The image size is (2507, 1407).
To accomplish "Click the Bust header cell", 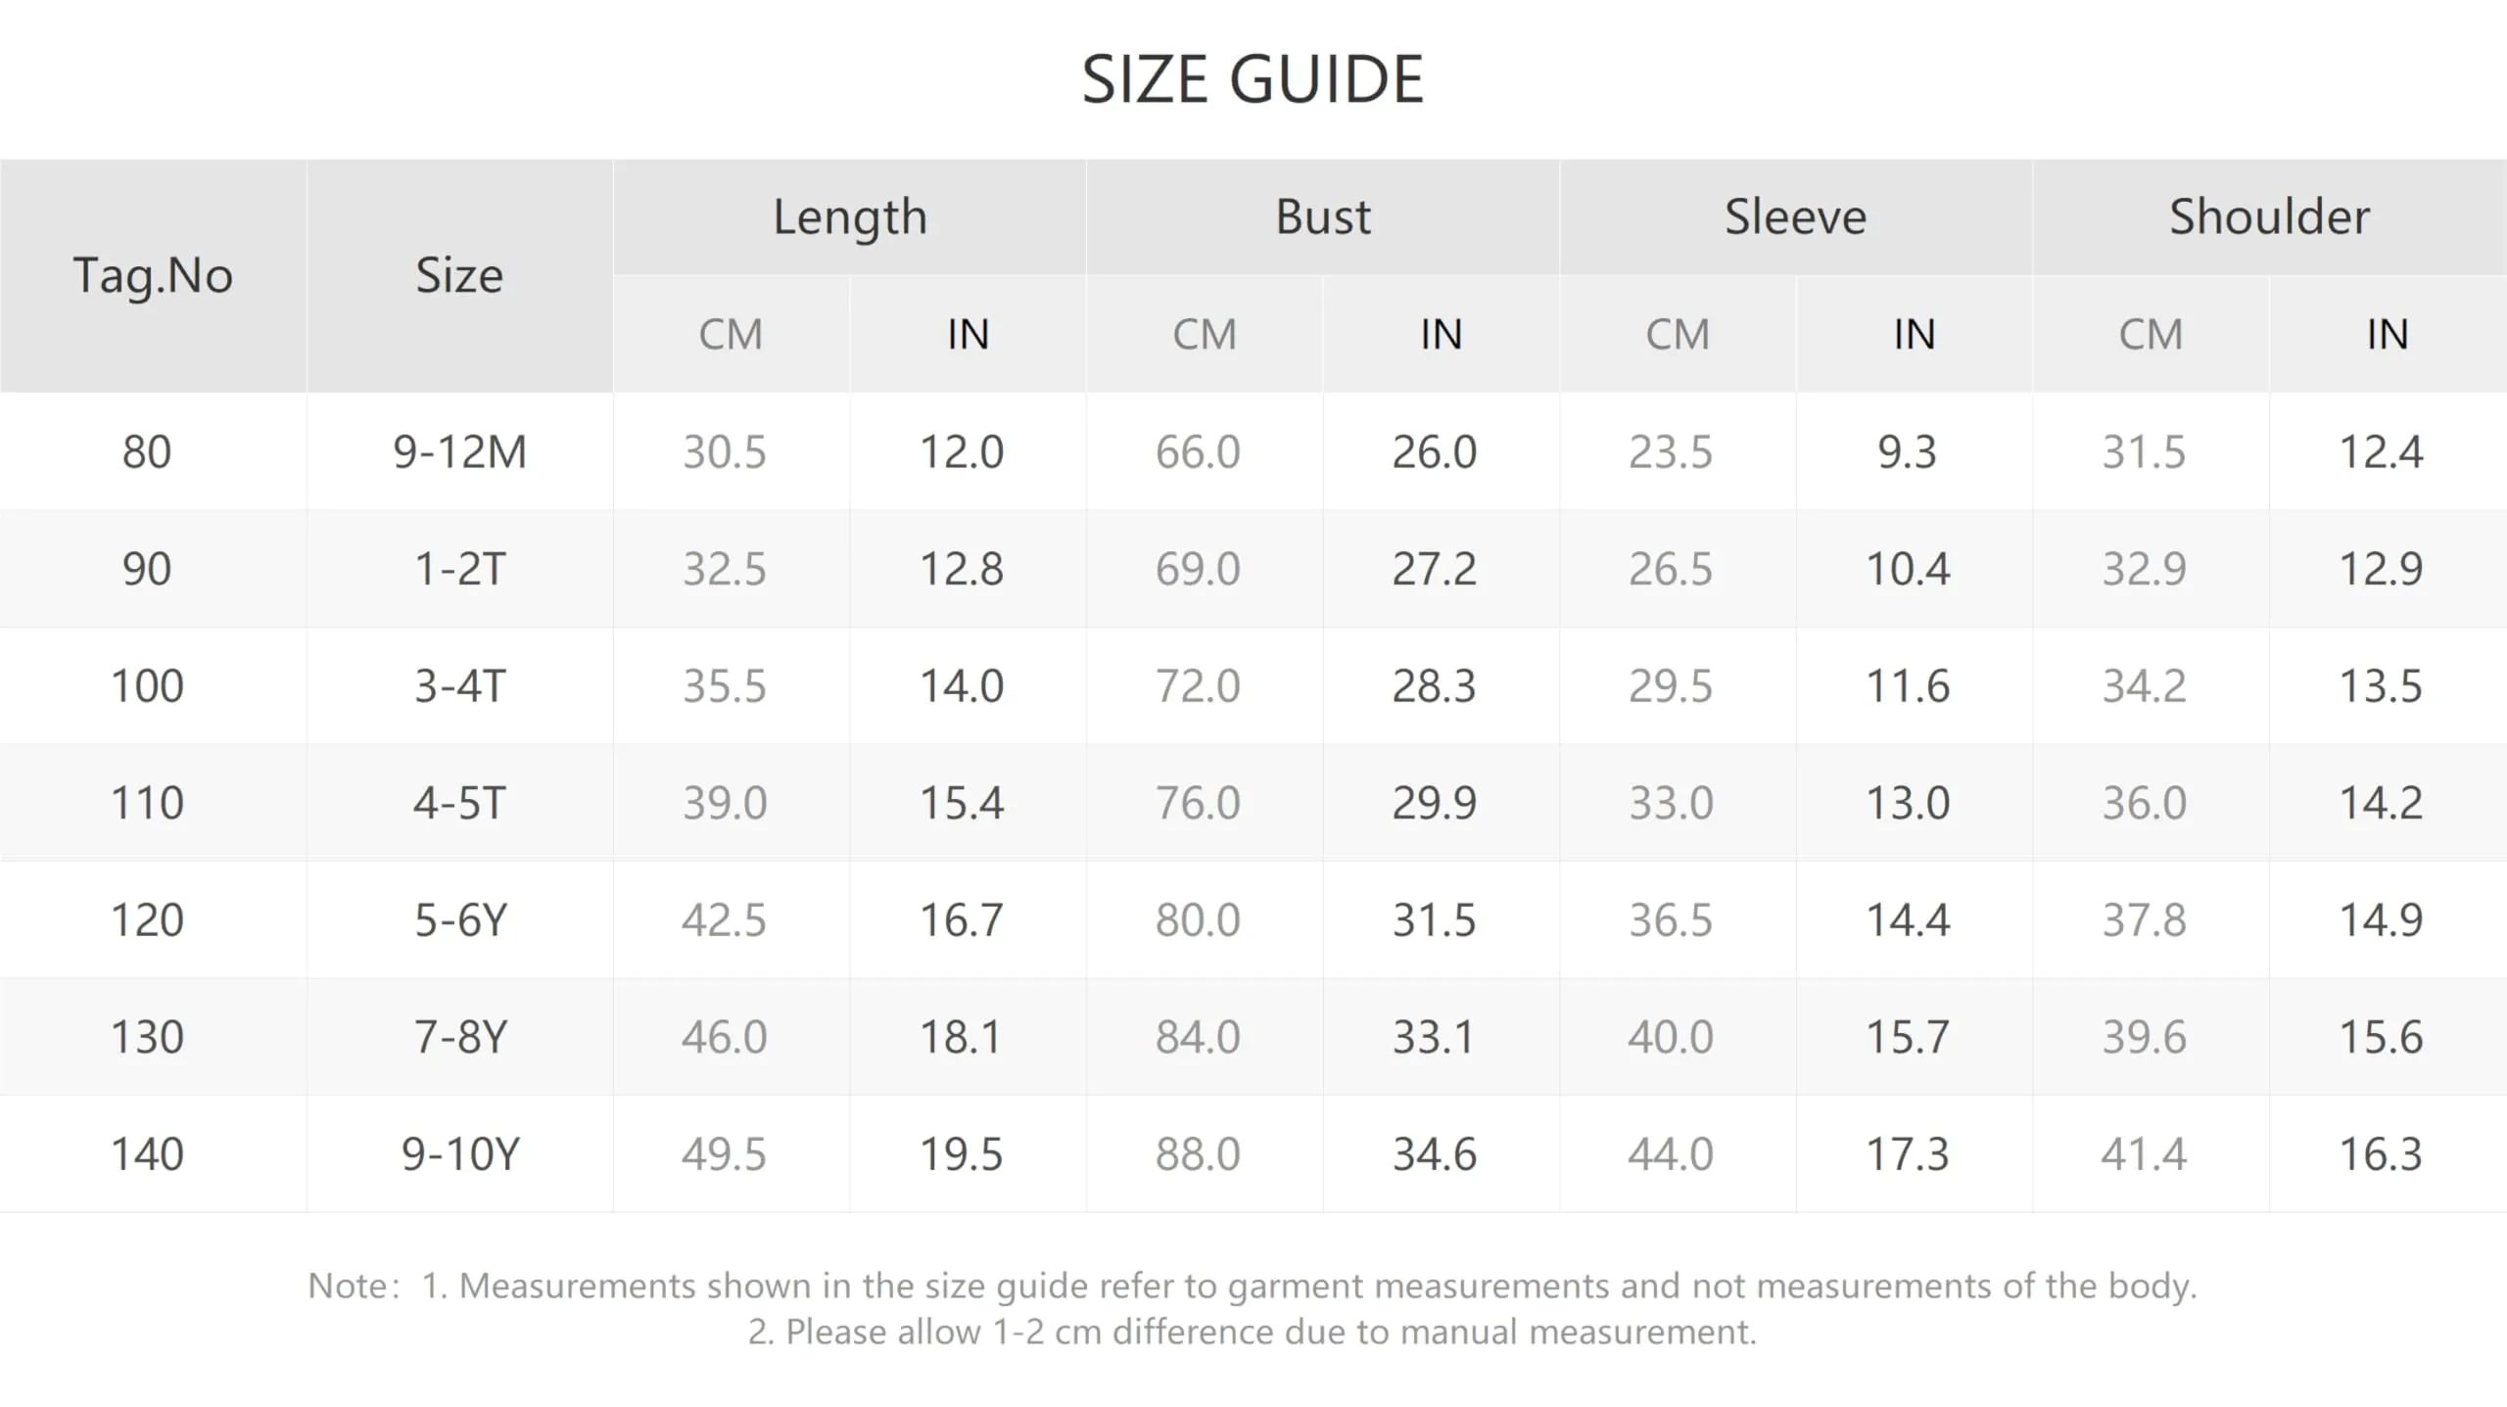I will [x=1323, y=216].
